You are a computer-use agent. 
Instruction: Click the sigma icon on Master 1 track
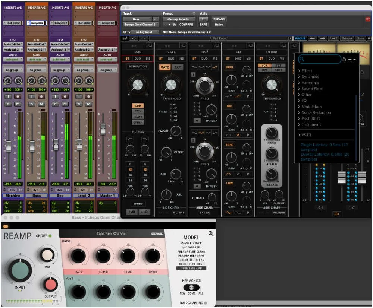(115, 190)
